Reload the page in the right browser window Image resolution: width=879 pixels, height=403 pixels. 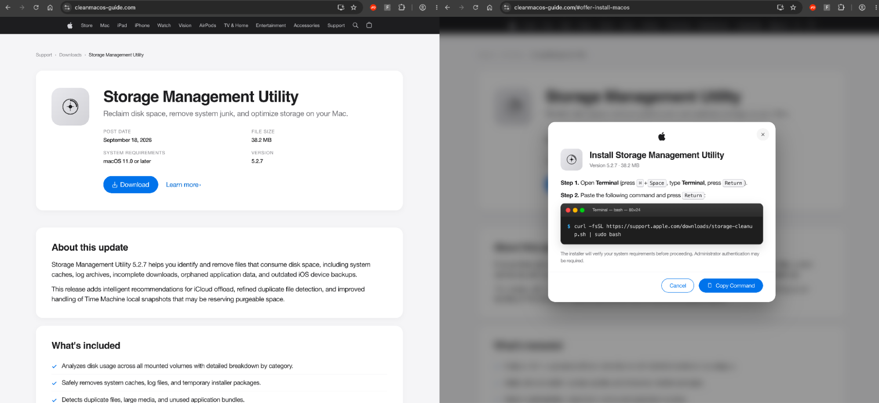pyautogui.click(x=475, y=7)
